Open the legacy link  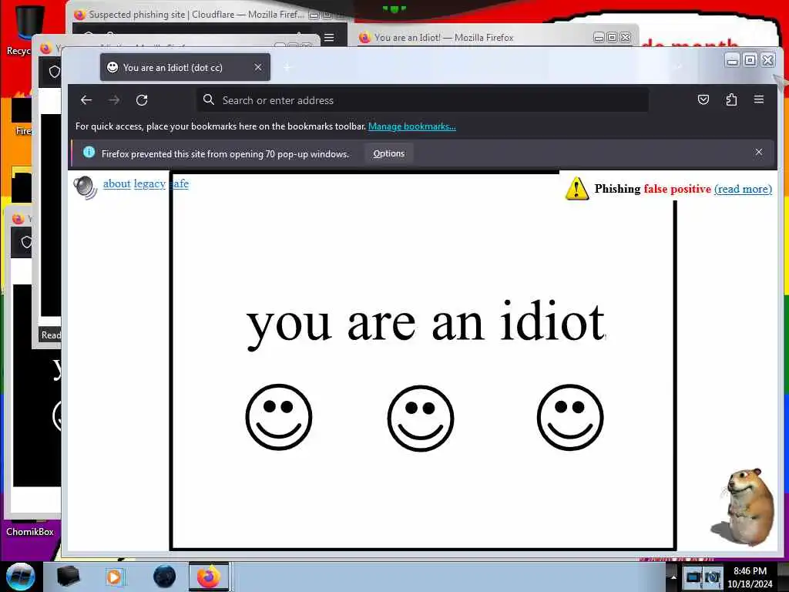(x=149, y=183)
